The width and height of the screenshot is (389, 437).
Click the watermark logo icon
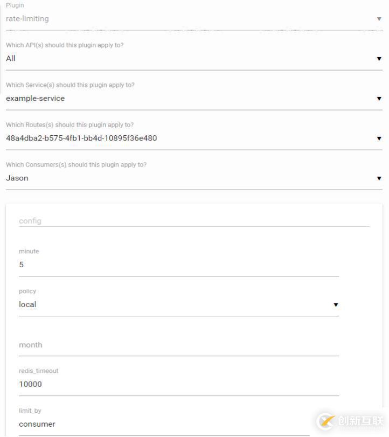pyautogui.click(x=326, y=421)
